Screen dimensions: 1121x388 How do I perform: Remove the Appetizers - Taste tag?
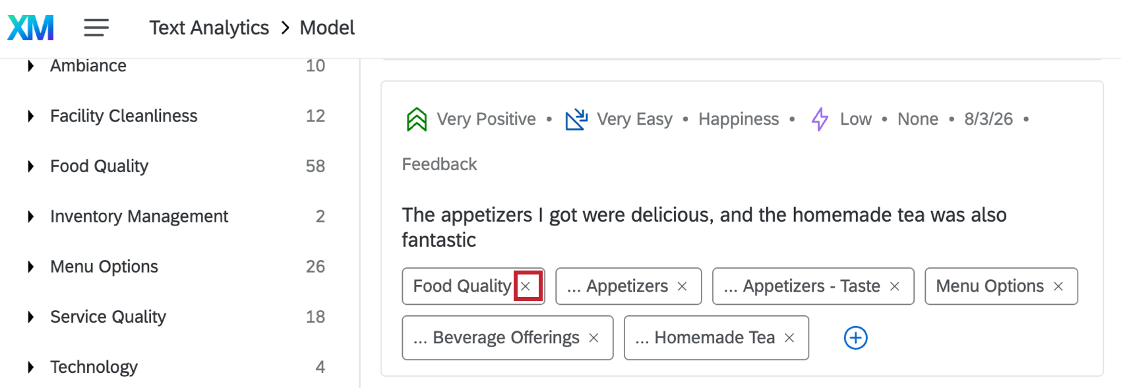point(895,286)
